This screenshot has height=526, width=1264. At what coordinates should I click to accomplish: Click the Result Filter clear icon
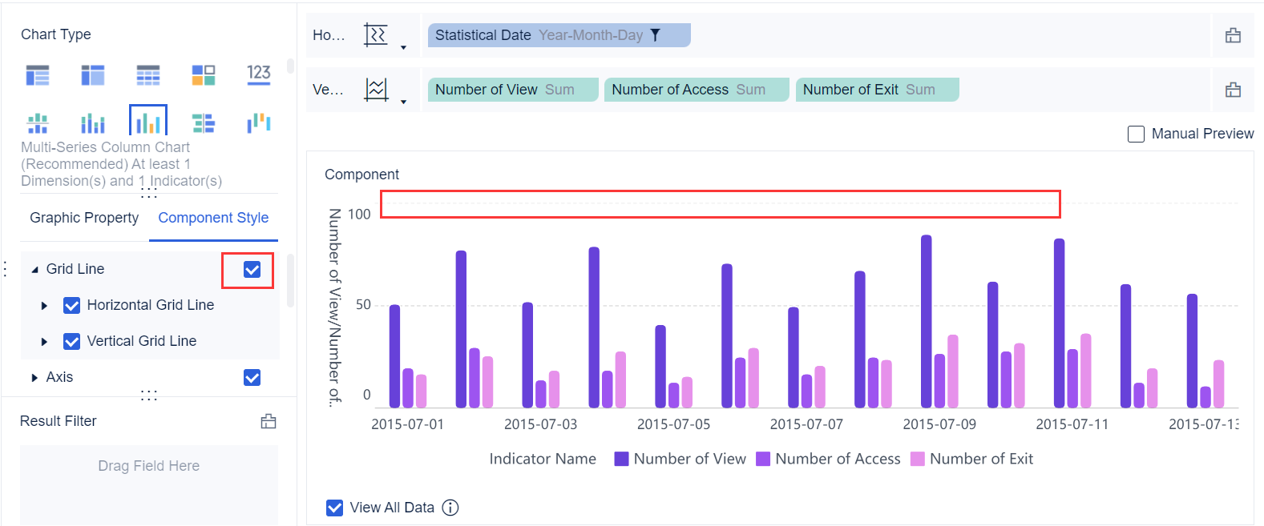click(x=269, y=421)
